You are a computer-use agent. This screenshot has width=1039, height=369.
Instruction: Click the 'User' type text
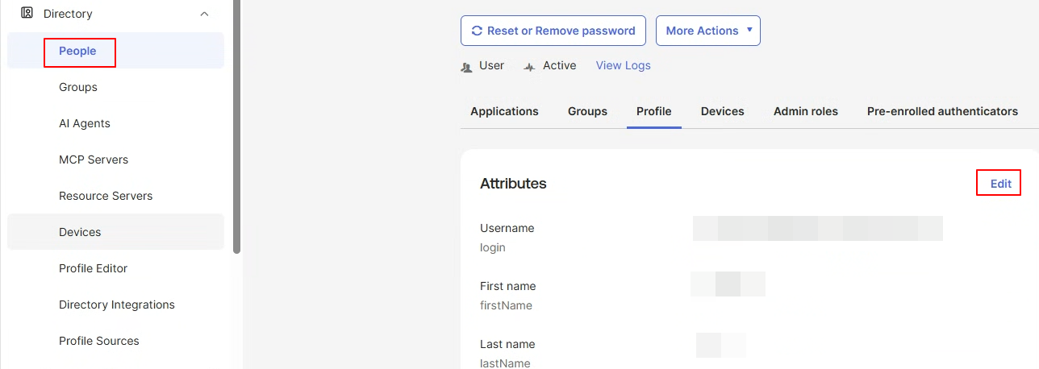pyautogui.click(x=491, y=65)
